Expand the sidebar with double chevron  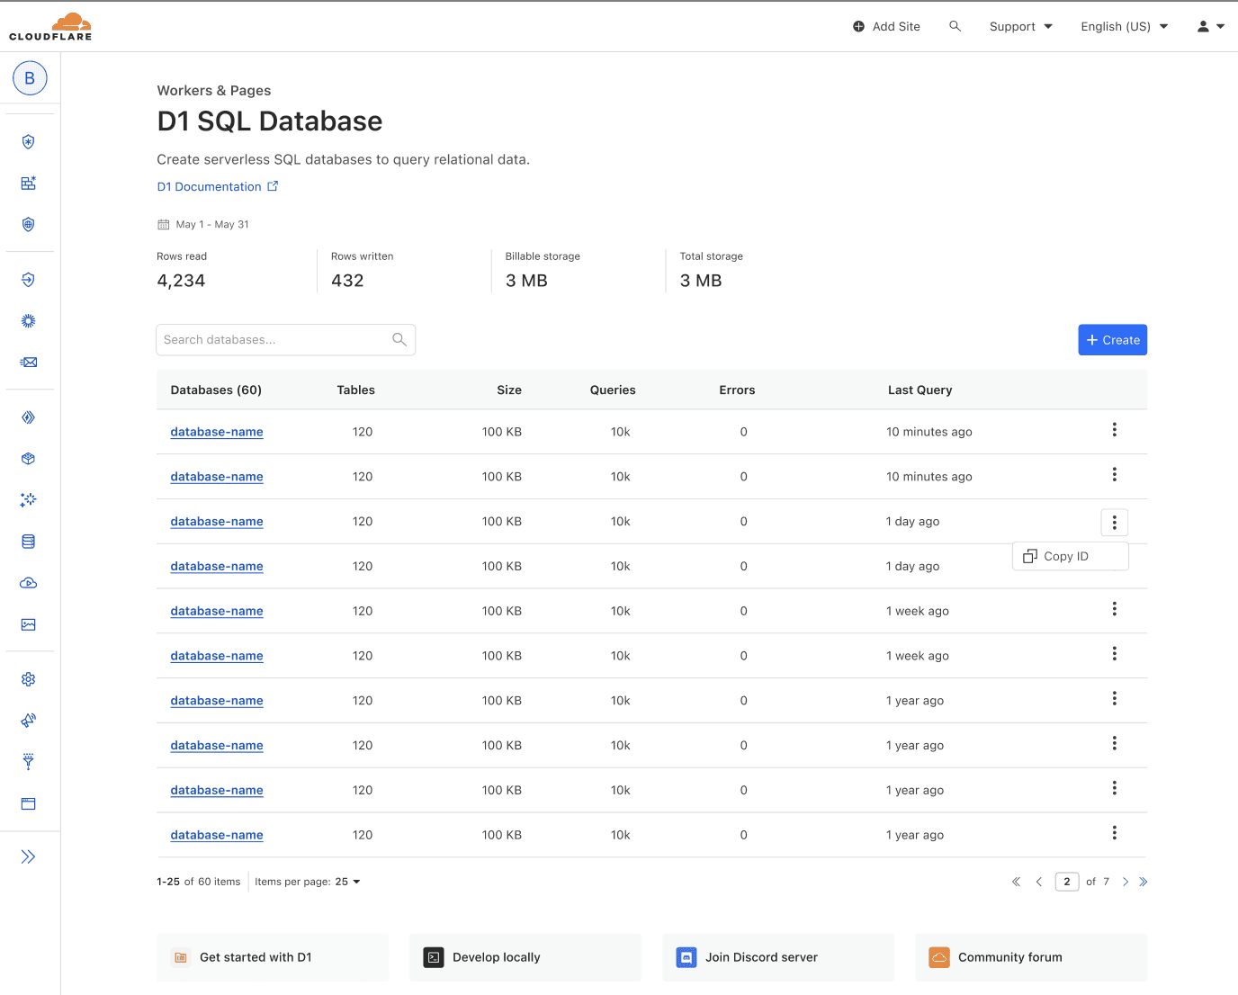click(x=29, y=856)
